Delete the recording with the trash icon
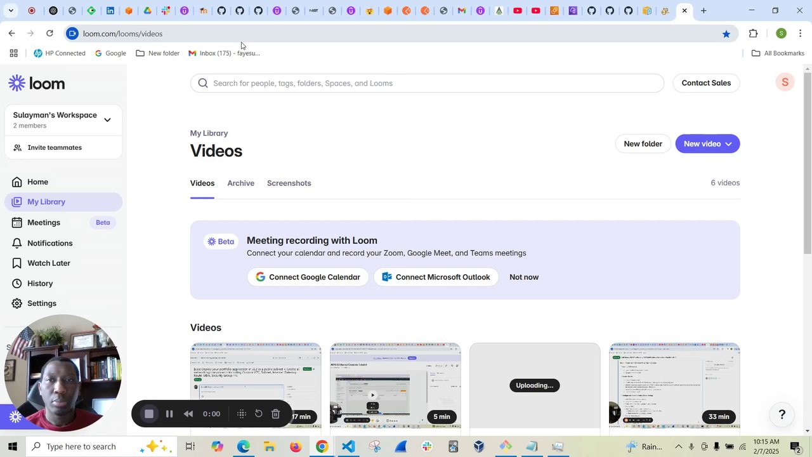The image size is (812, 457). pyautogui.click(x=275, y=414)
